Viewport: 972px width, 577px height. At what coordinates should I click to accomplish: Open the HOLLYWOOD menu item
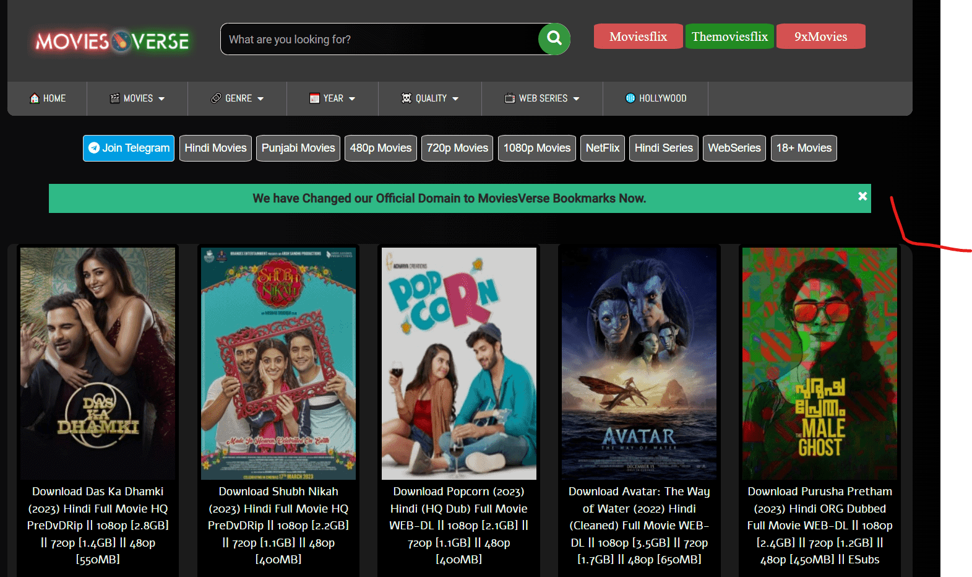click(656, 98)
